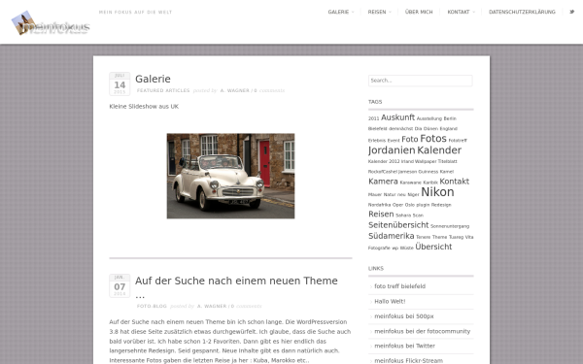Select the Auskunft tag
583x364 pixels.
[x=397, y=117]
